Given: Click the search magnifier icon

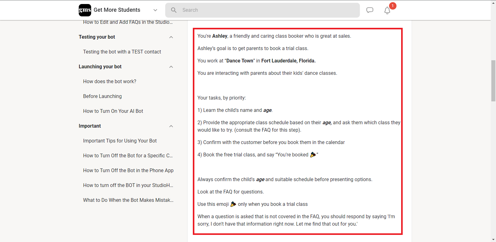Looking at the screenshot, I should point(174,10).
